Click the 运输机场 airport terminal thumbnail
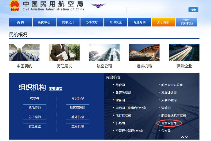 (x=144, y=52)
